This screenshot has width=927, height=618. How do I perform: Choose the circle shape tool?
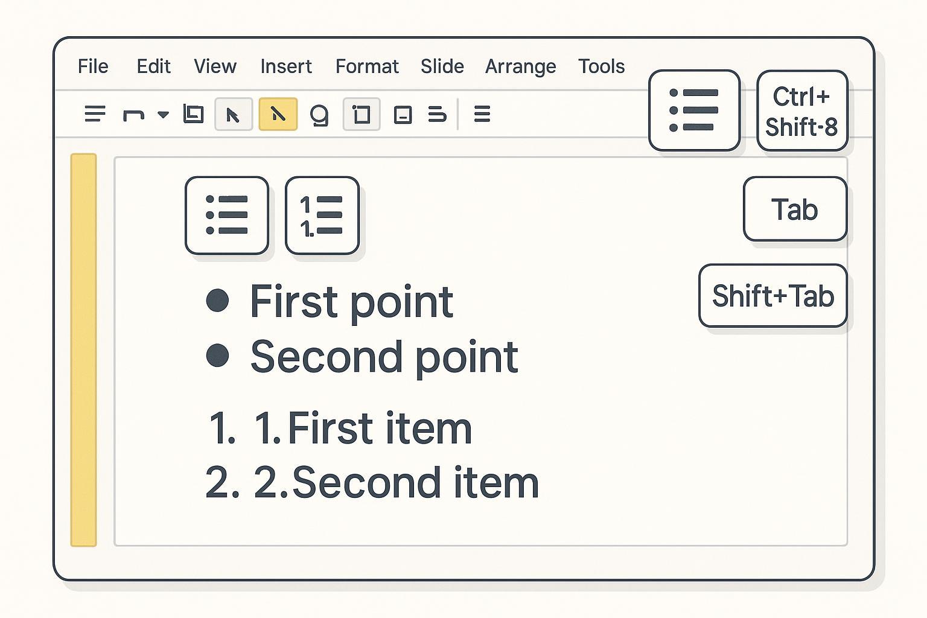[x=319, y=114]
